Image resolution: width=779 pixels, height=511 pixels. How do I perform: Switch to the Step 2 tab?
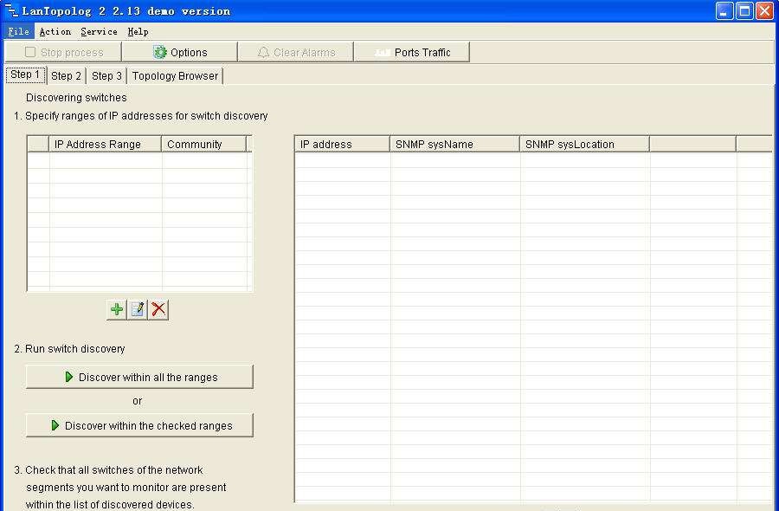pos(66,75)
